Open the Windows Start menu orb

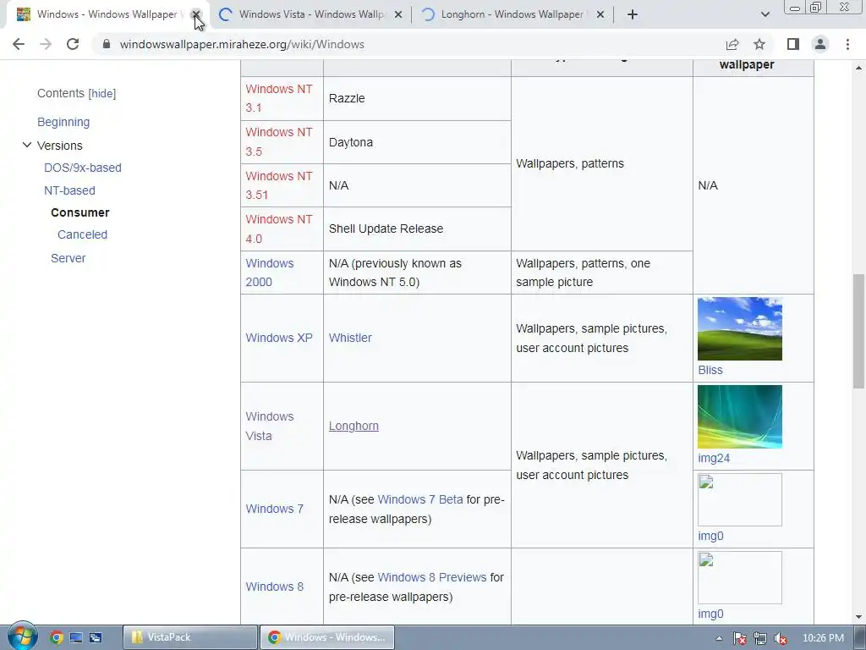click(x=22, y=636)
